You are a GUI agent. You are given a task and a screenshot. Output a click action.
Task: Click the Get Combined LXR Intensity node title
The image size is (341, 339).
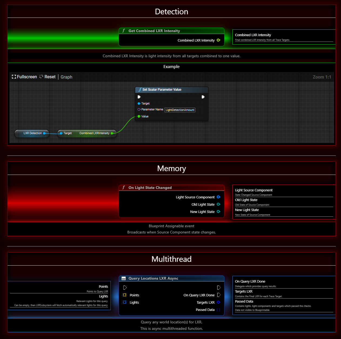click(154, 31)
